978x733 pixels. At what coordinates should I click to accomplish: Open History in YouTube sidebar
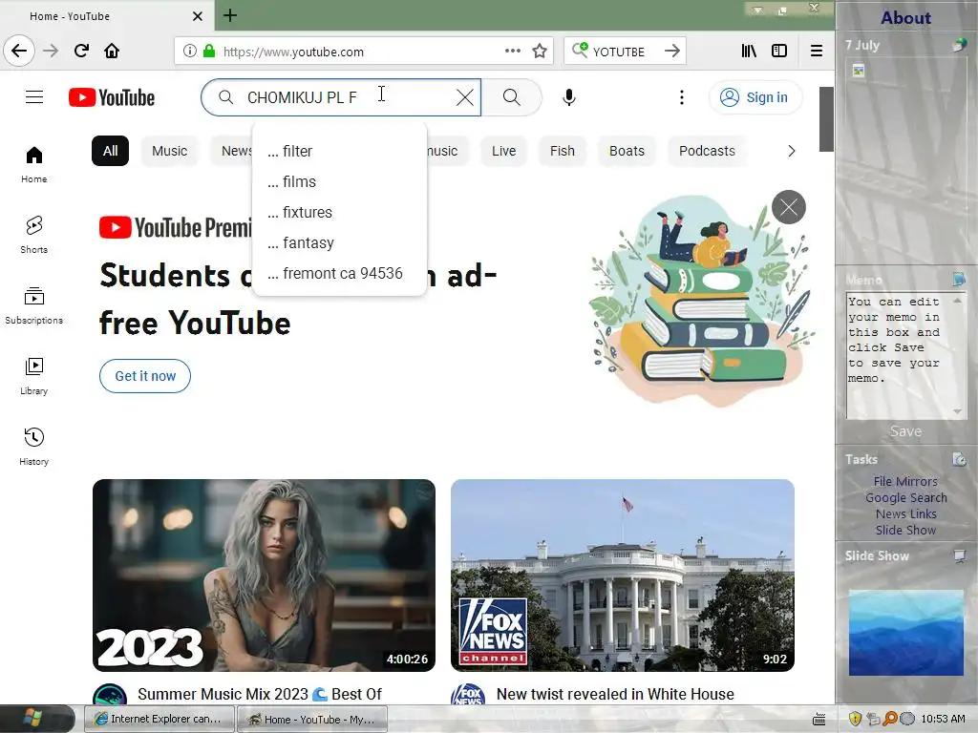[x=33, y=447]
